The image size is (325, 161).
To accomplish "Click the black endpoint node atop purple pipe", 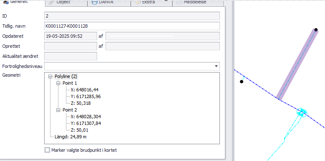I will click(x=316, y=30).
